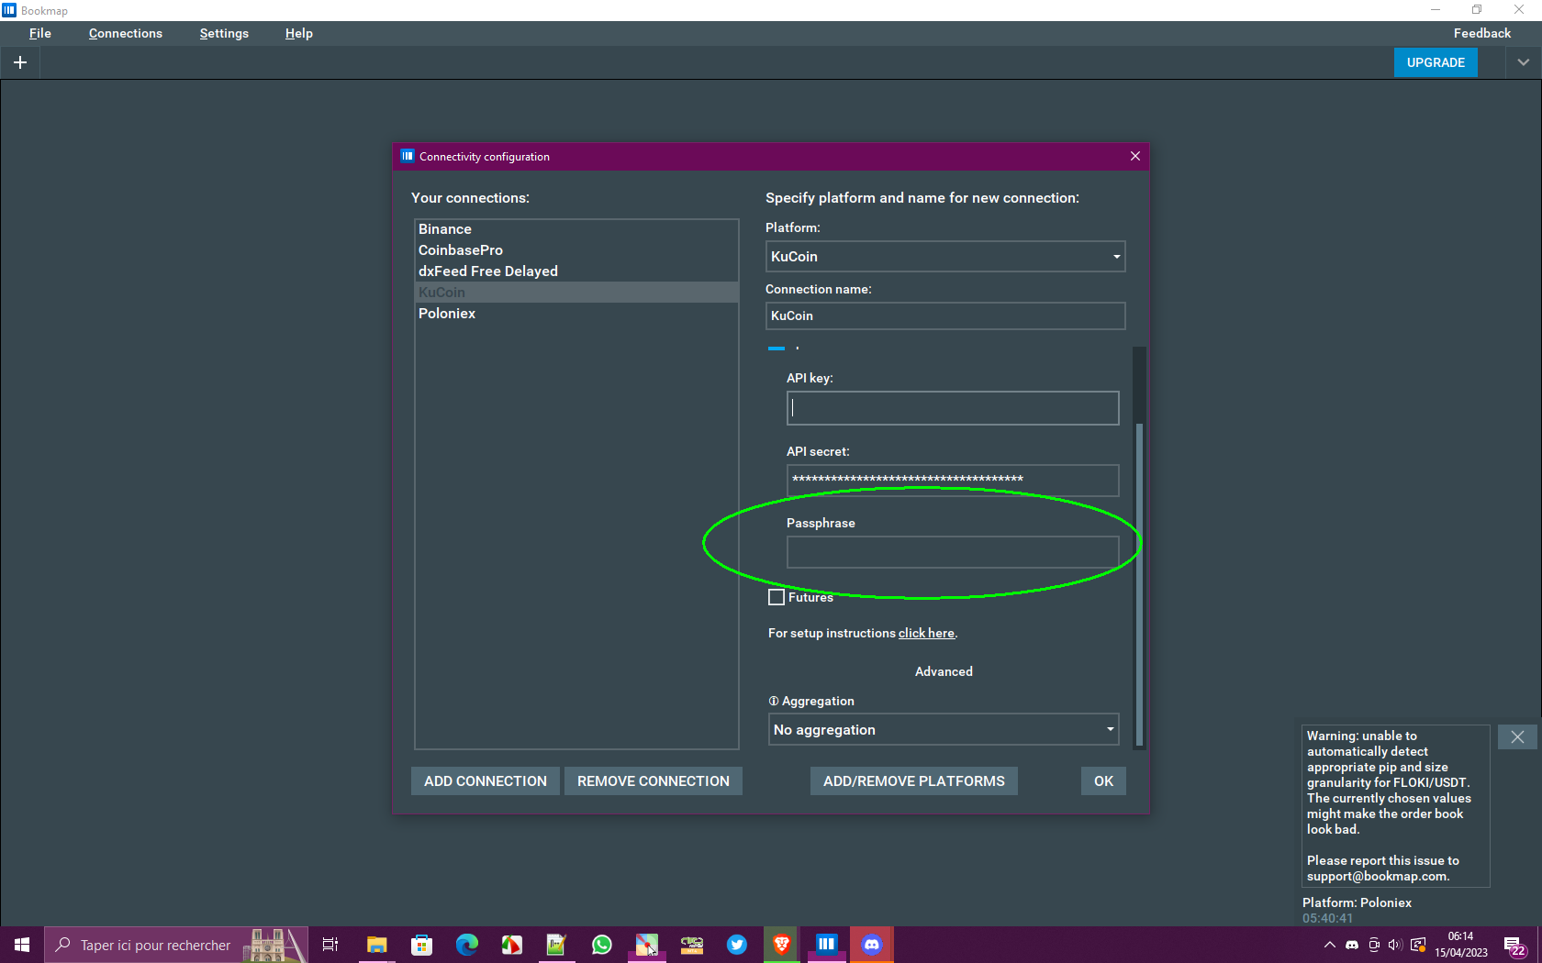The image size is (1542, 963).
Task: Enable the Futures checkbox
Action: pos(777,597)
